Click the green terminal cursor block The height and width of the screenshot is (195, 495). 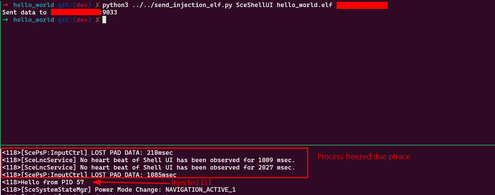click(x=104, y=20)
